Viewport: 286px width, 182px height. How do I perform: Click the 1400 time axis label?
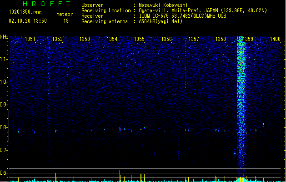tap(275, 39)
